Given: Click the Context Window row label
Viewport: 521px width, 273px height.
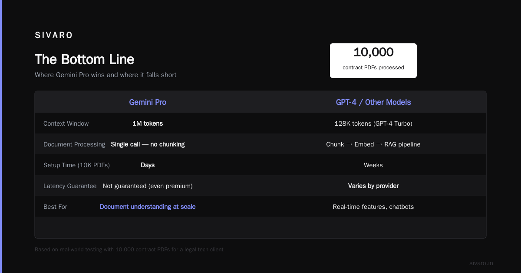Looking at the screenshot, I should tap(66, 123).
